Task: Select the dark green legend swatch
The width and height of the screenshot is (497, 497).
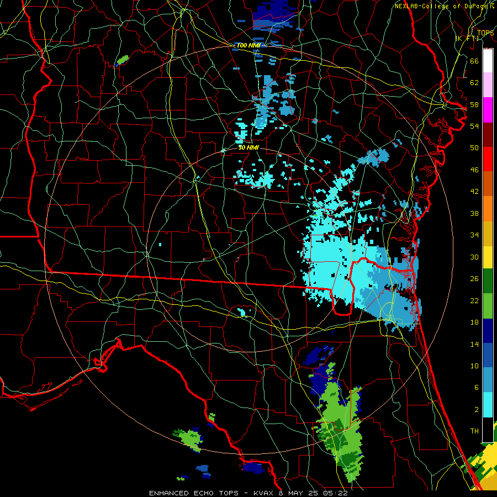Action: click(x=488, y=281)
